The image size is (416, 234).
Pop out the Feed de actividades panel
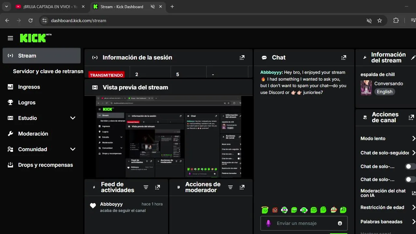pyautogui.click(x=158, y=187)
